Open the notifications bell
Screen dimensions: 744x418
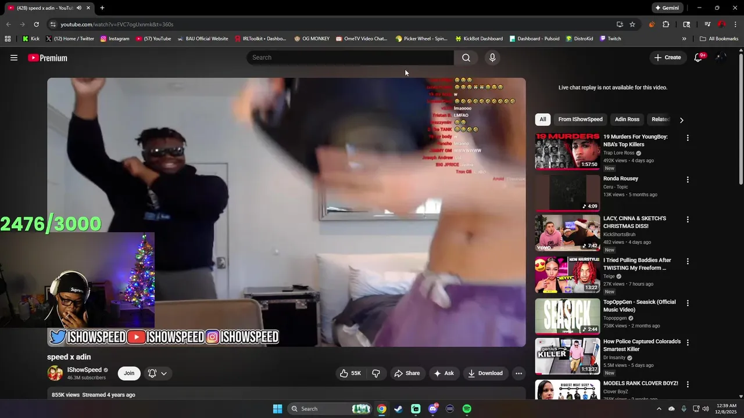click(698, 57)
